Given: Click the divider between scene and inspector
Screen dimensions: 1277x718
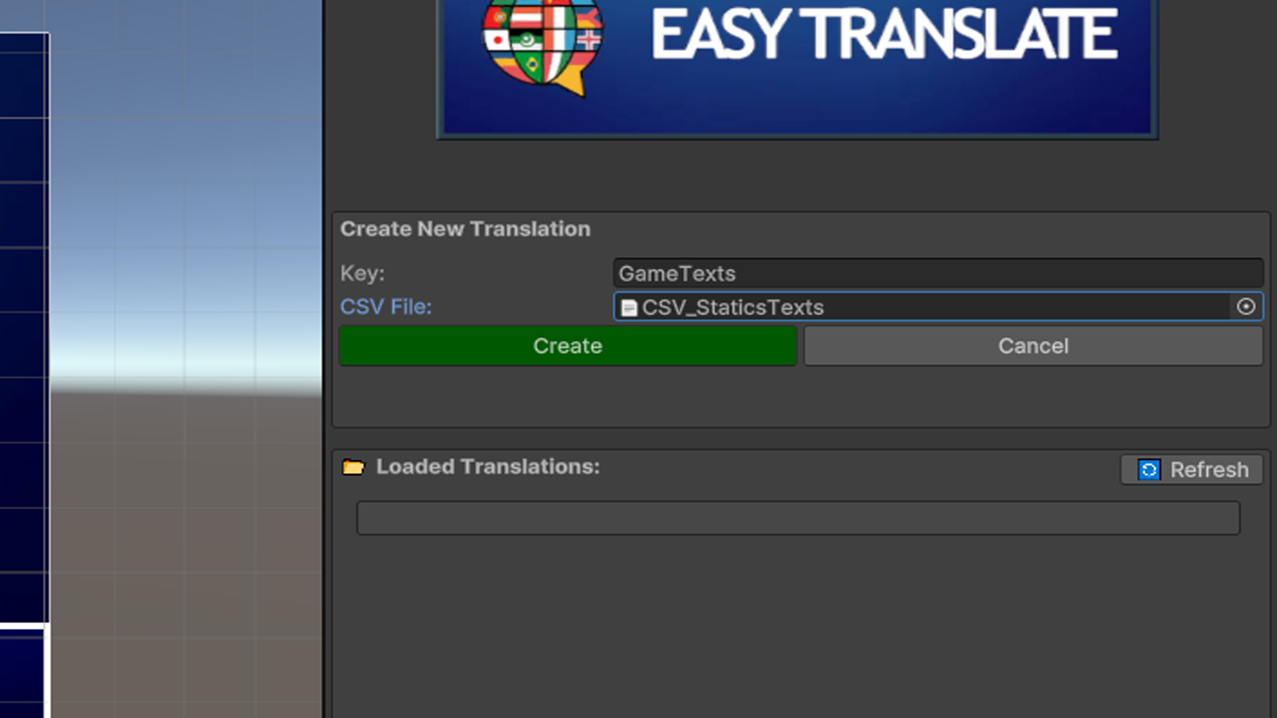Looking at the screenshot, I should pyautogui.click(x=324, y=359).
